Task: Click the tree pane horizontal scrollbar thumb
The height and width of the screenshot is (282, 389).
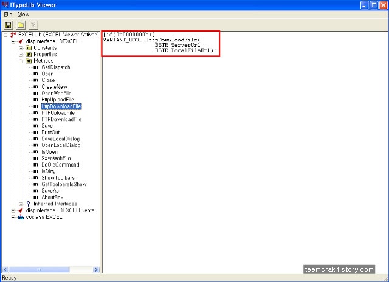Action: 39,270
